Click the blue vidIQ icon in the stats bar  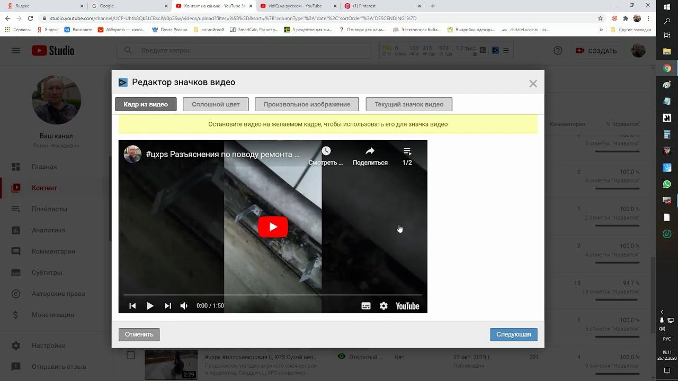pyautogui.click(x=495, y=50)
